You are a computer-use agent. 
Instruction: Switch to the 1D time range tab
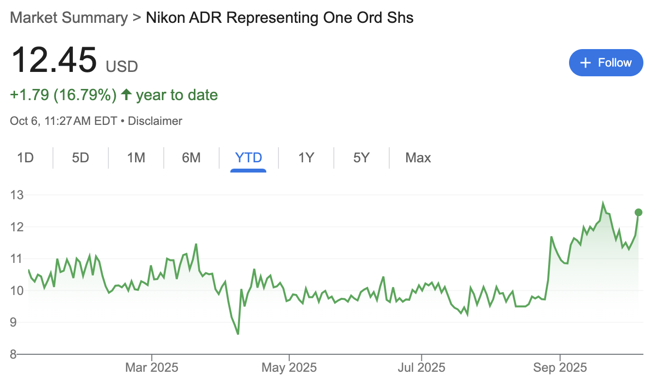(x=25, y=158)
